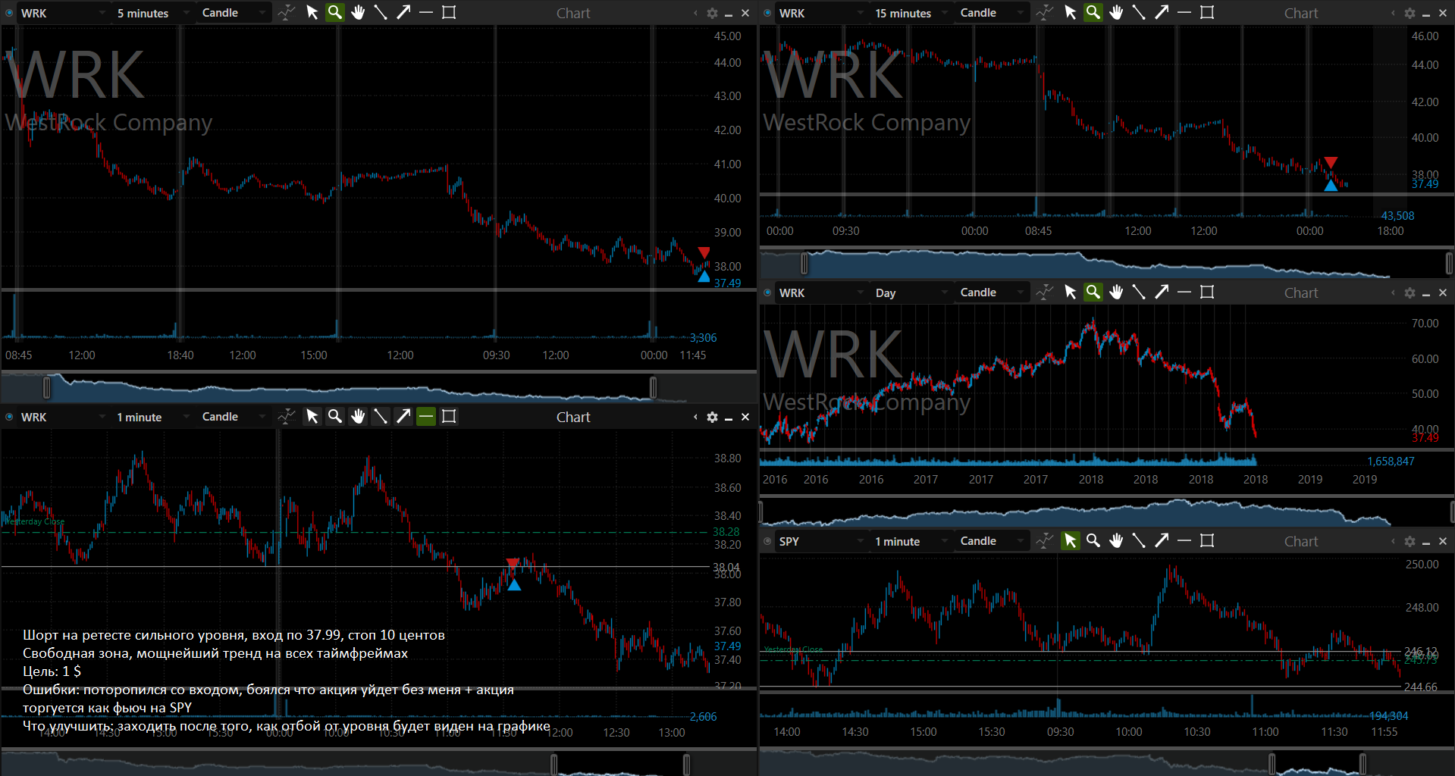Toggle link circle next to WRK in 15 minutes chart
Screen dimensions: 1455x776
point(767,13)
